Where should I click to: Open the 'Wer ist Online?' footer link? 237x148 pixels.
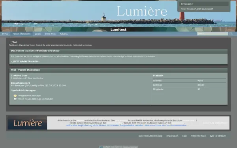pyautogui.click(x=218, y=136)
